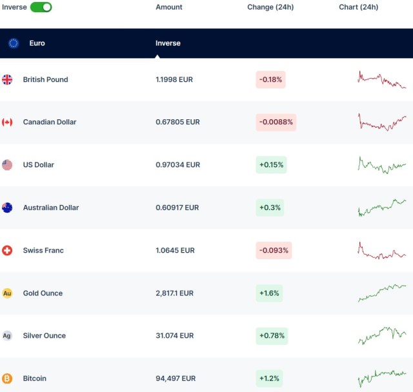Click the Swiss flag icon
Screen dimensions: 413x392
[7, 250]
